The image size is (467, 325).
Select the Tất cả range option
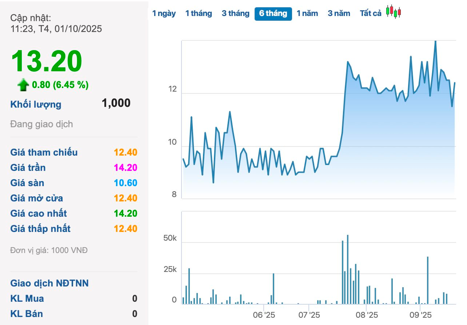(371, 13)
